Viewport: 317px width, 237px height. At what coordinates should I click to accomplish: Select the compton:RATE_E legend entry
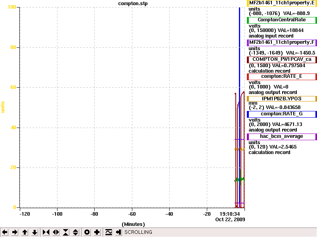point(282,76)
